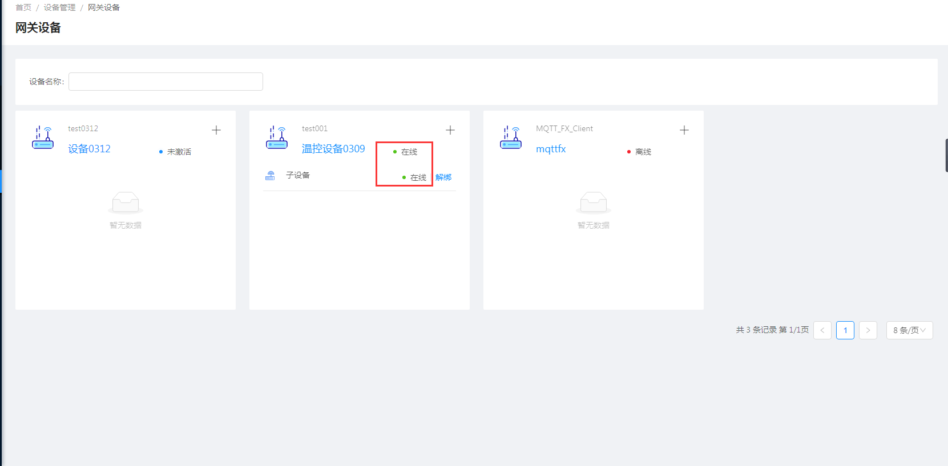Focus the 设备名称 search input field
Image resolution: width=948 pixels, height=466 pixels.
pyautogui.click(x=166, y=82)
